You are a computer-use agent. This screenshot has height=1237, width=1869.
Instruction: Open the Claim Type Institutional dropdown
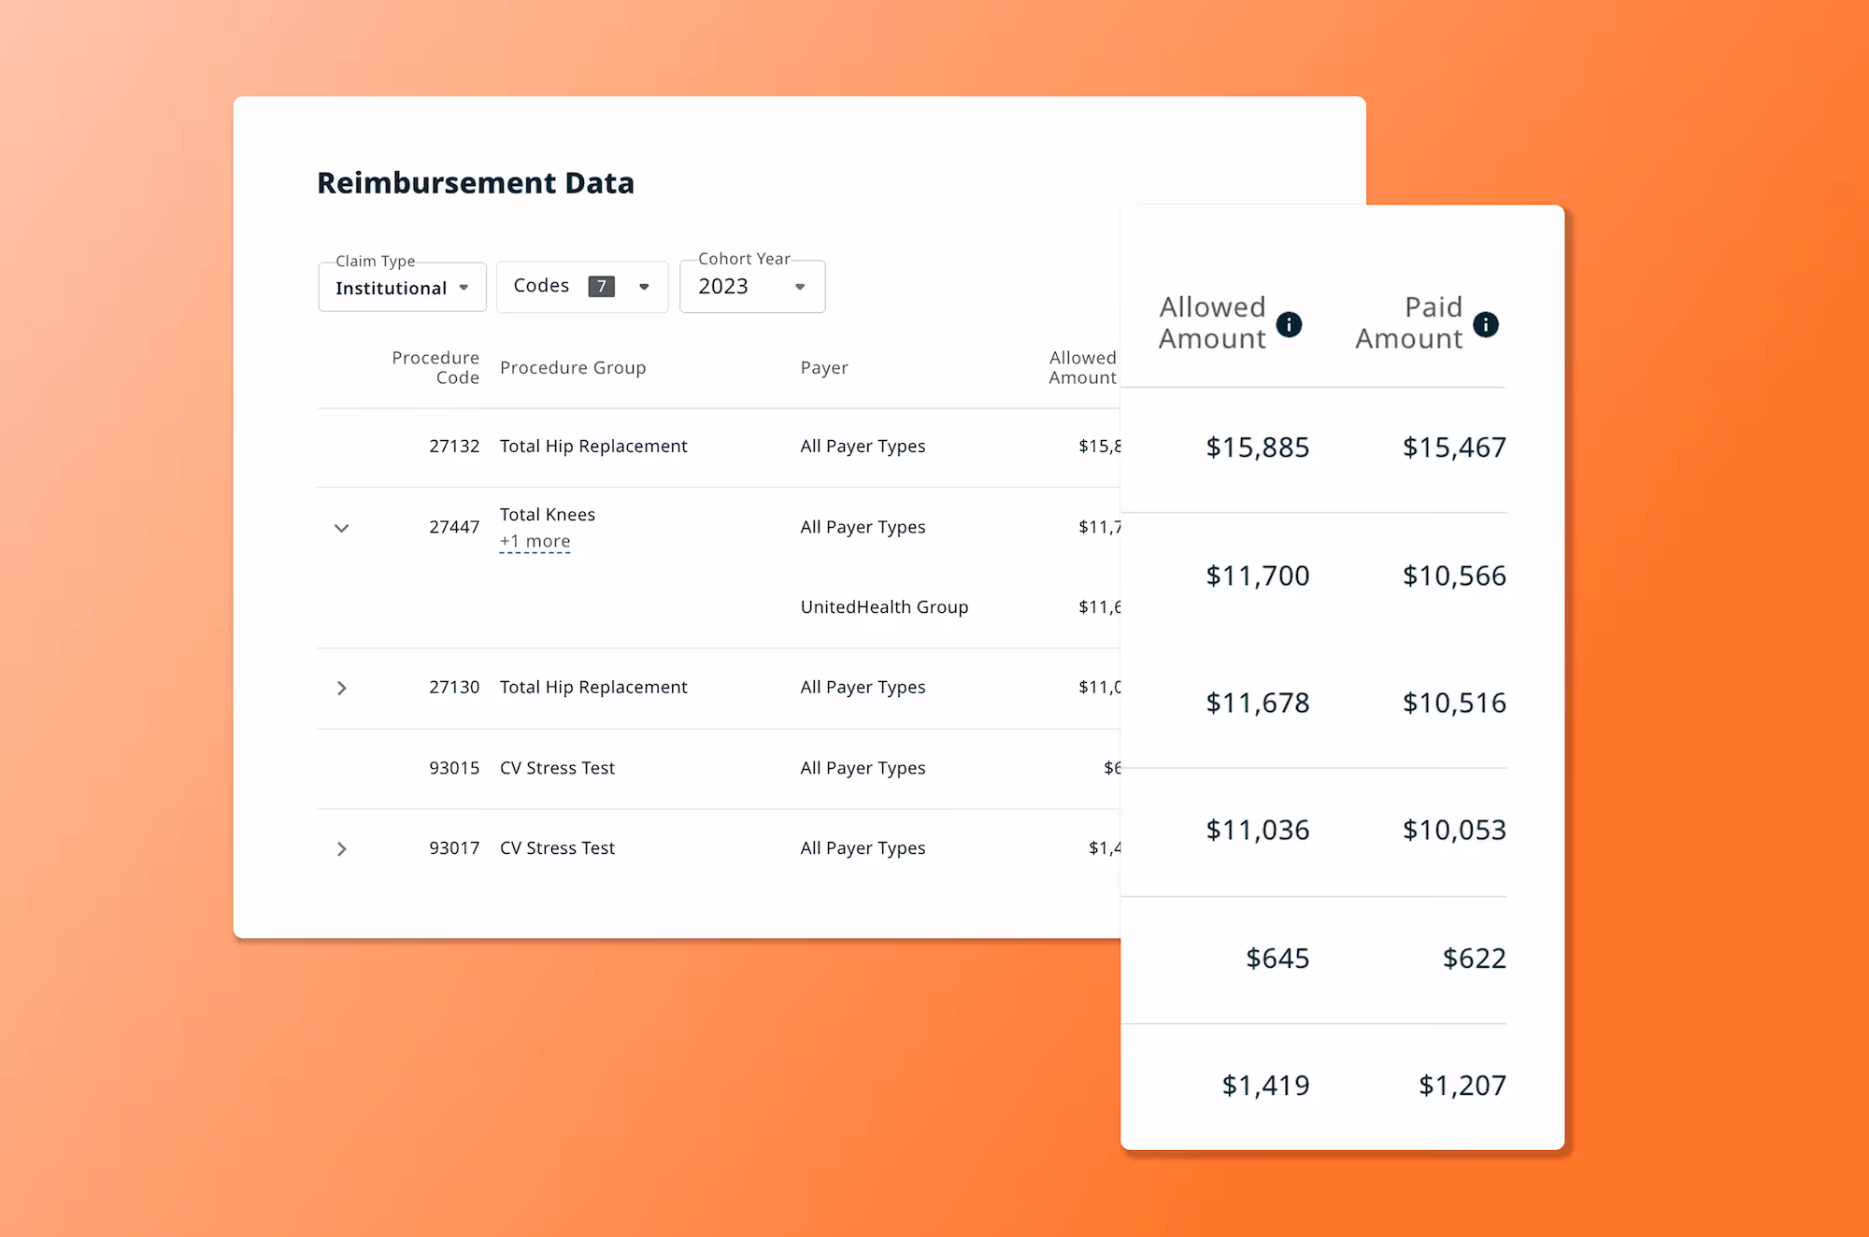tap(402, 288)
